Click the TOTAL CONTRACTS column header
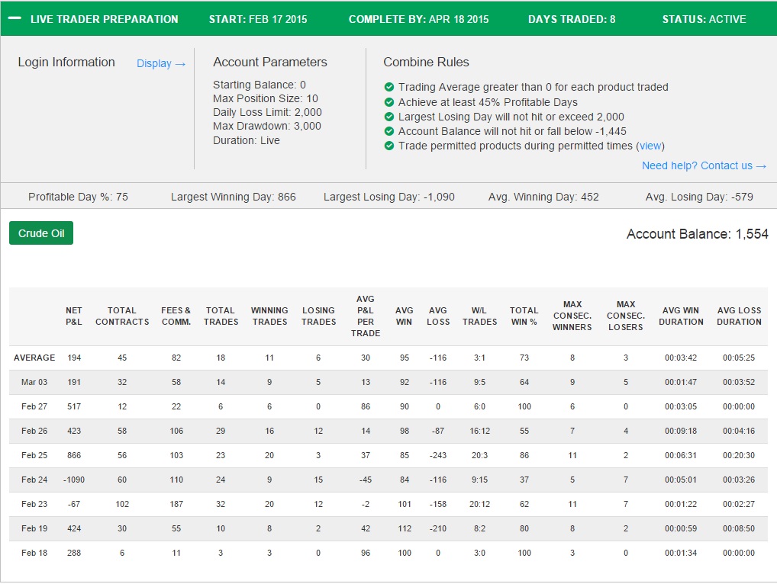This screenshot has height=584, width=777. (122, 316)
